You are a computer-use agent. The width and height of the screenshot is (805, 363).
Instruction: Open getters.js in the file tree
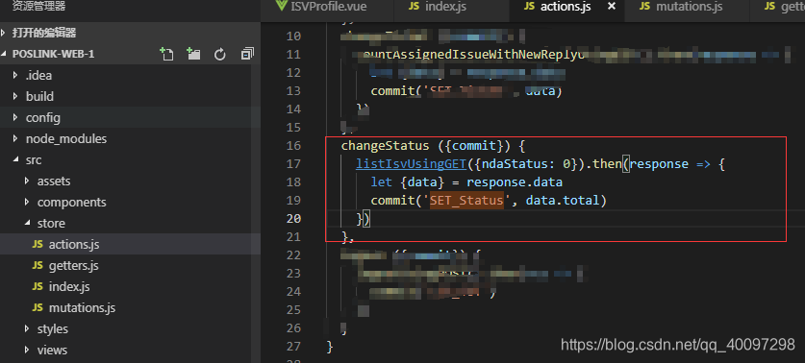click(x=73, y=266)
